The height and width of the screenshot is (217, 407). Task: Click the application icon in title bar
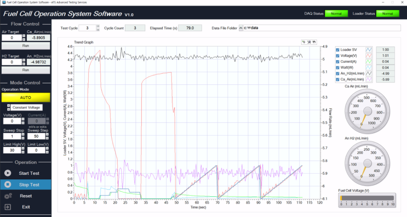point(4,2)
